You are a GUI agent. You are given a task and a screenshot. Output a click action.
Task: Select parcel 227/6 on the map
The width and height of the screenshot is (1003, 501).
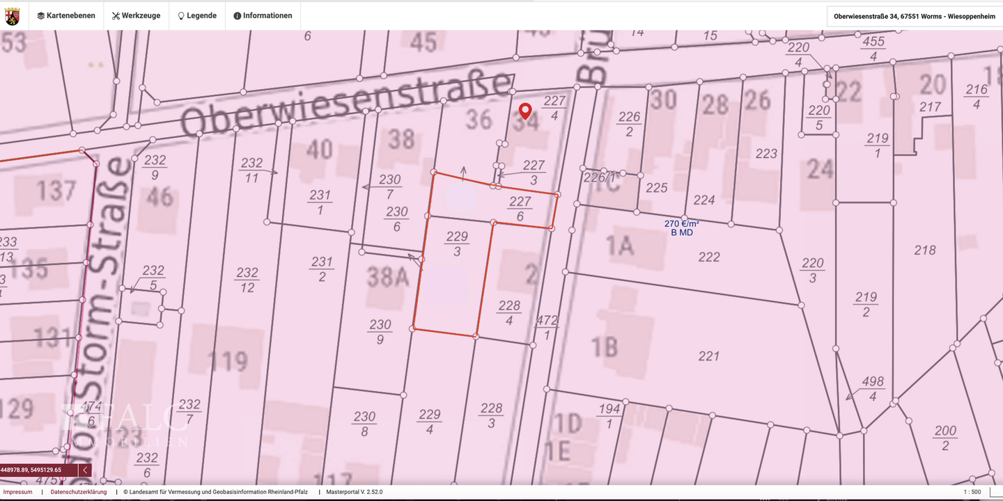pyautogui.click(x=520, y=208)
